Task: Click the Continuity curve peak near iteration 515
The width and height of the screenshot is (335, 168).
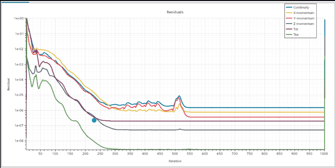Action: [179, 96]
